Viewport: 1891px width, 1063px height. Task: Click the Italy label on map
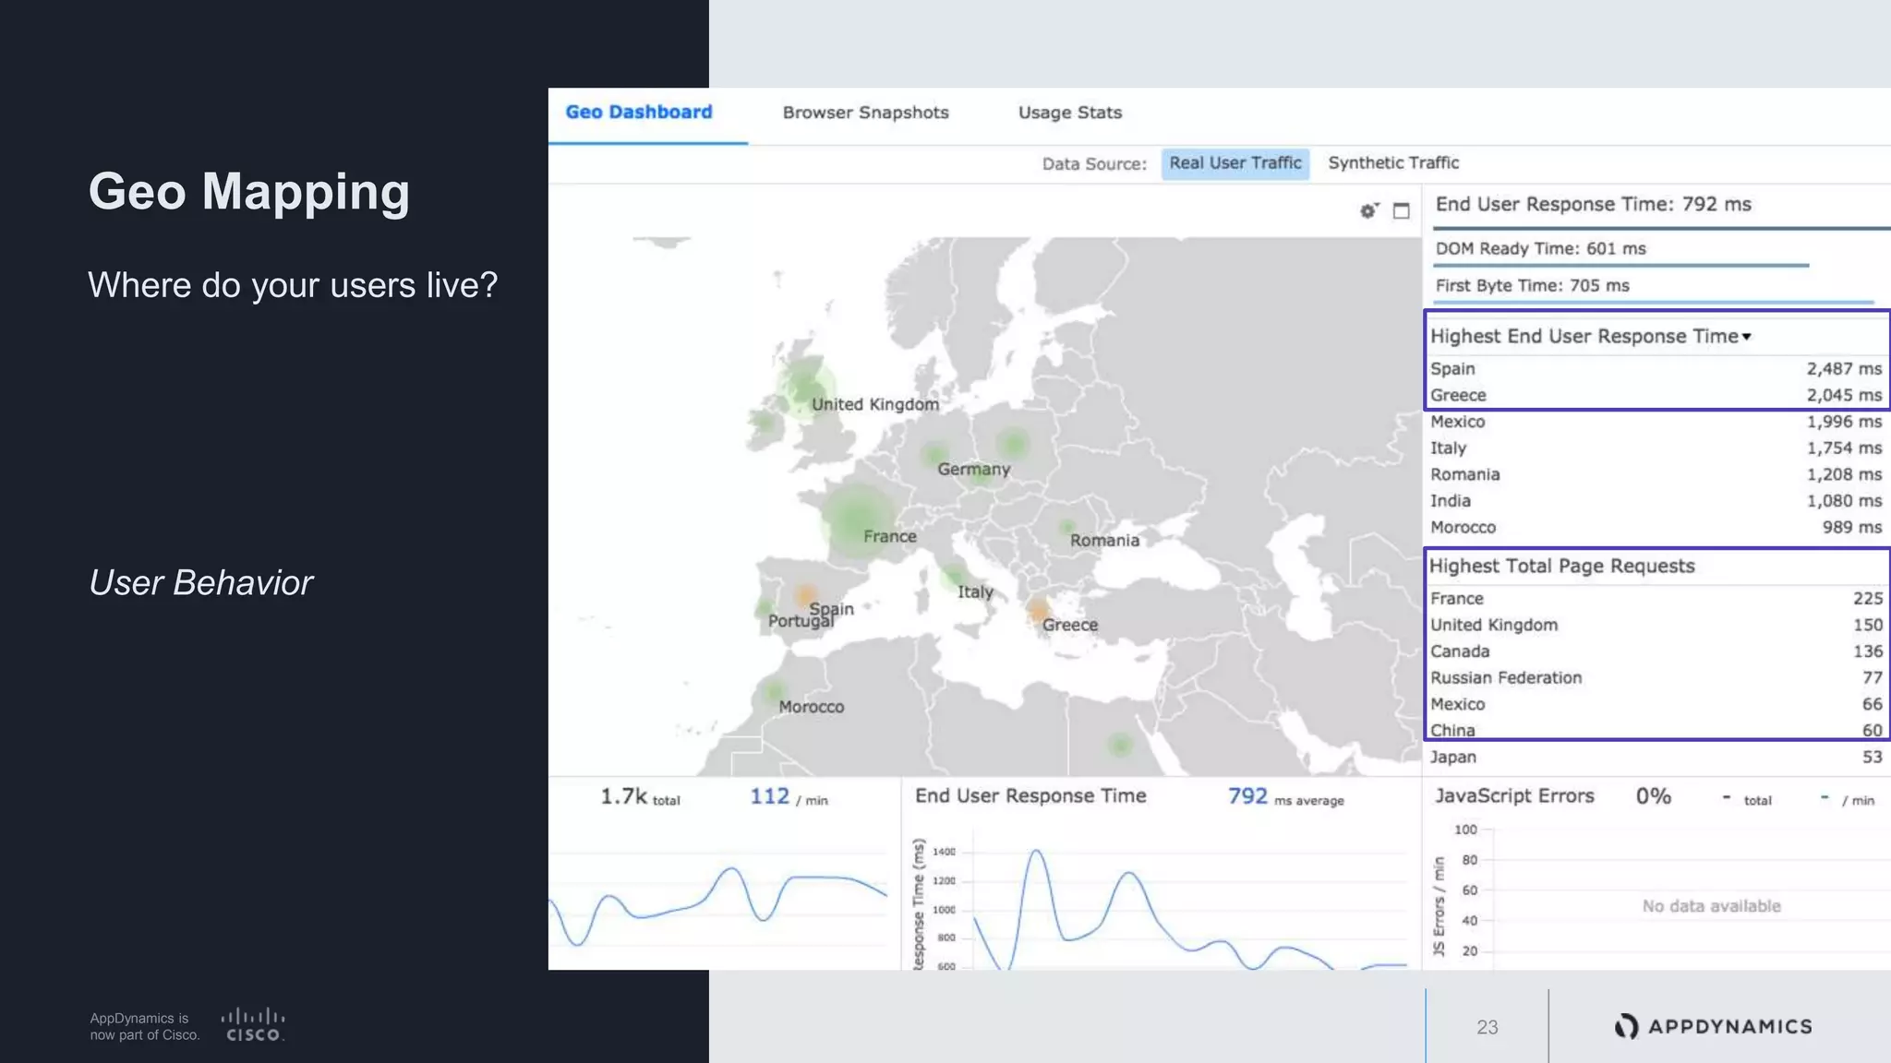point(975,592)
